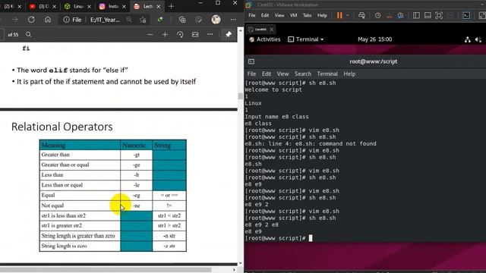The image size is (486, 273).
Task: Open the Edge profile avatar
Action: [x=216, y=20]
